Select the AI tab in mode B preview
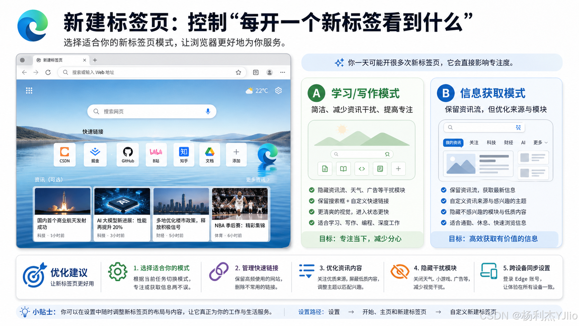 point(523,142)
